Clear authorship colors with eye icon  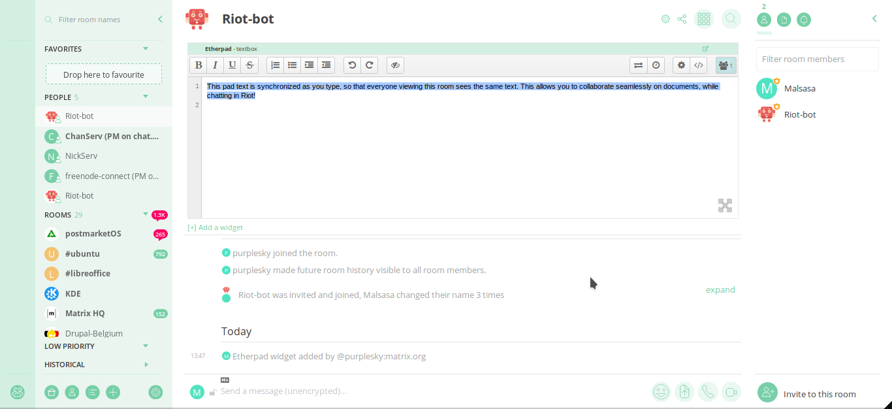[x=396, y=65]
